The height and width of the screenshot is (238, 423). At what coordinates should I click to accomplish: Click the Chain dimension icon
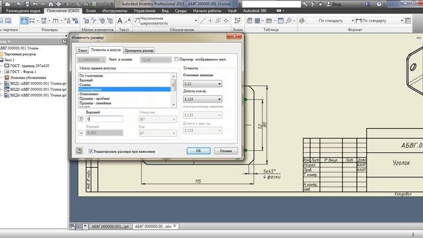coord(56,20)
